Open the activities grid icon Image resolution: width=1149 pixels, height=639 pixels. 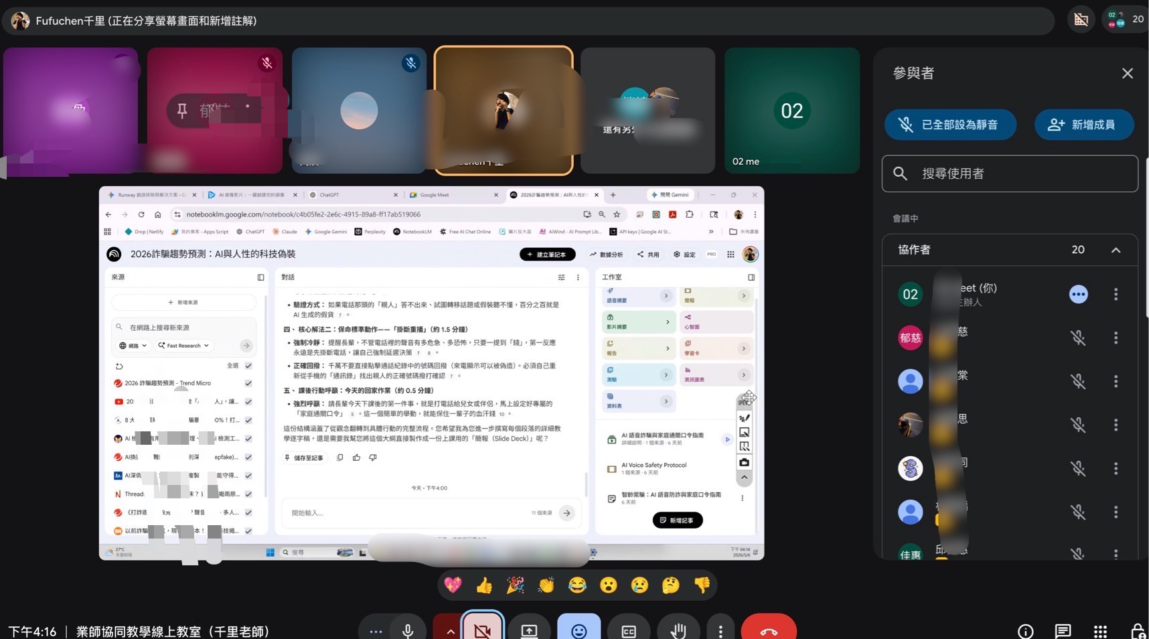(1100, 631)
